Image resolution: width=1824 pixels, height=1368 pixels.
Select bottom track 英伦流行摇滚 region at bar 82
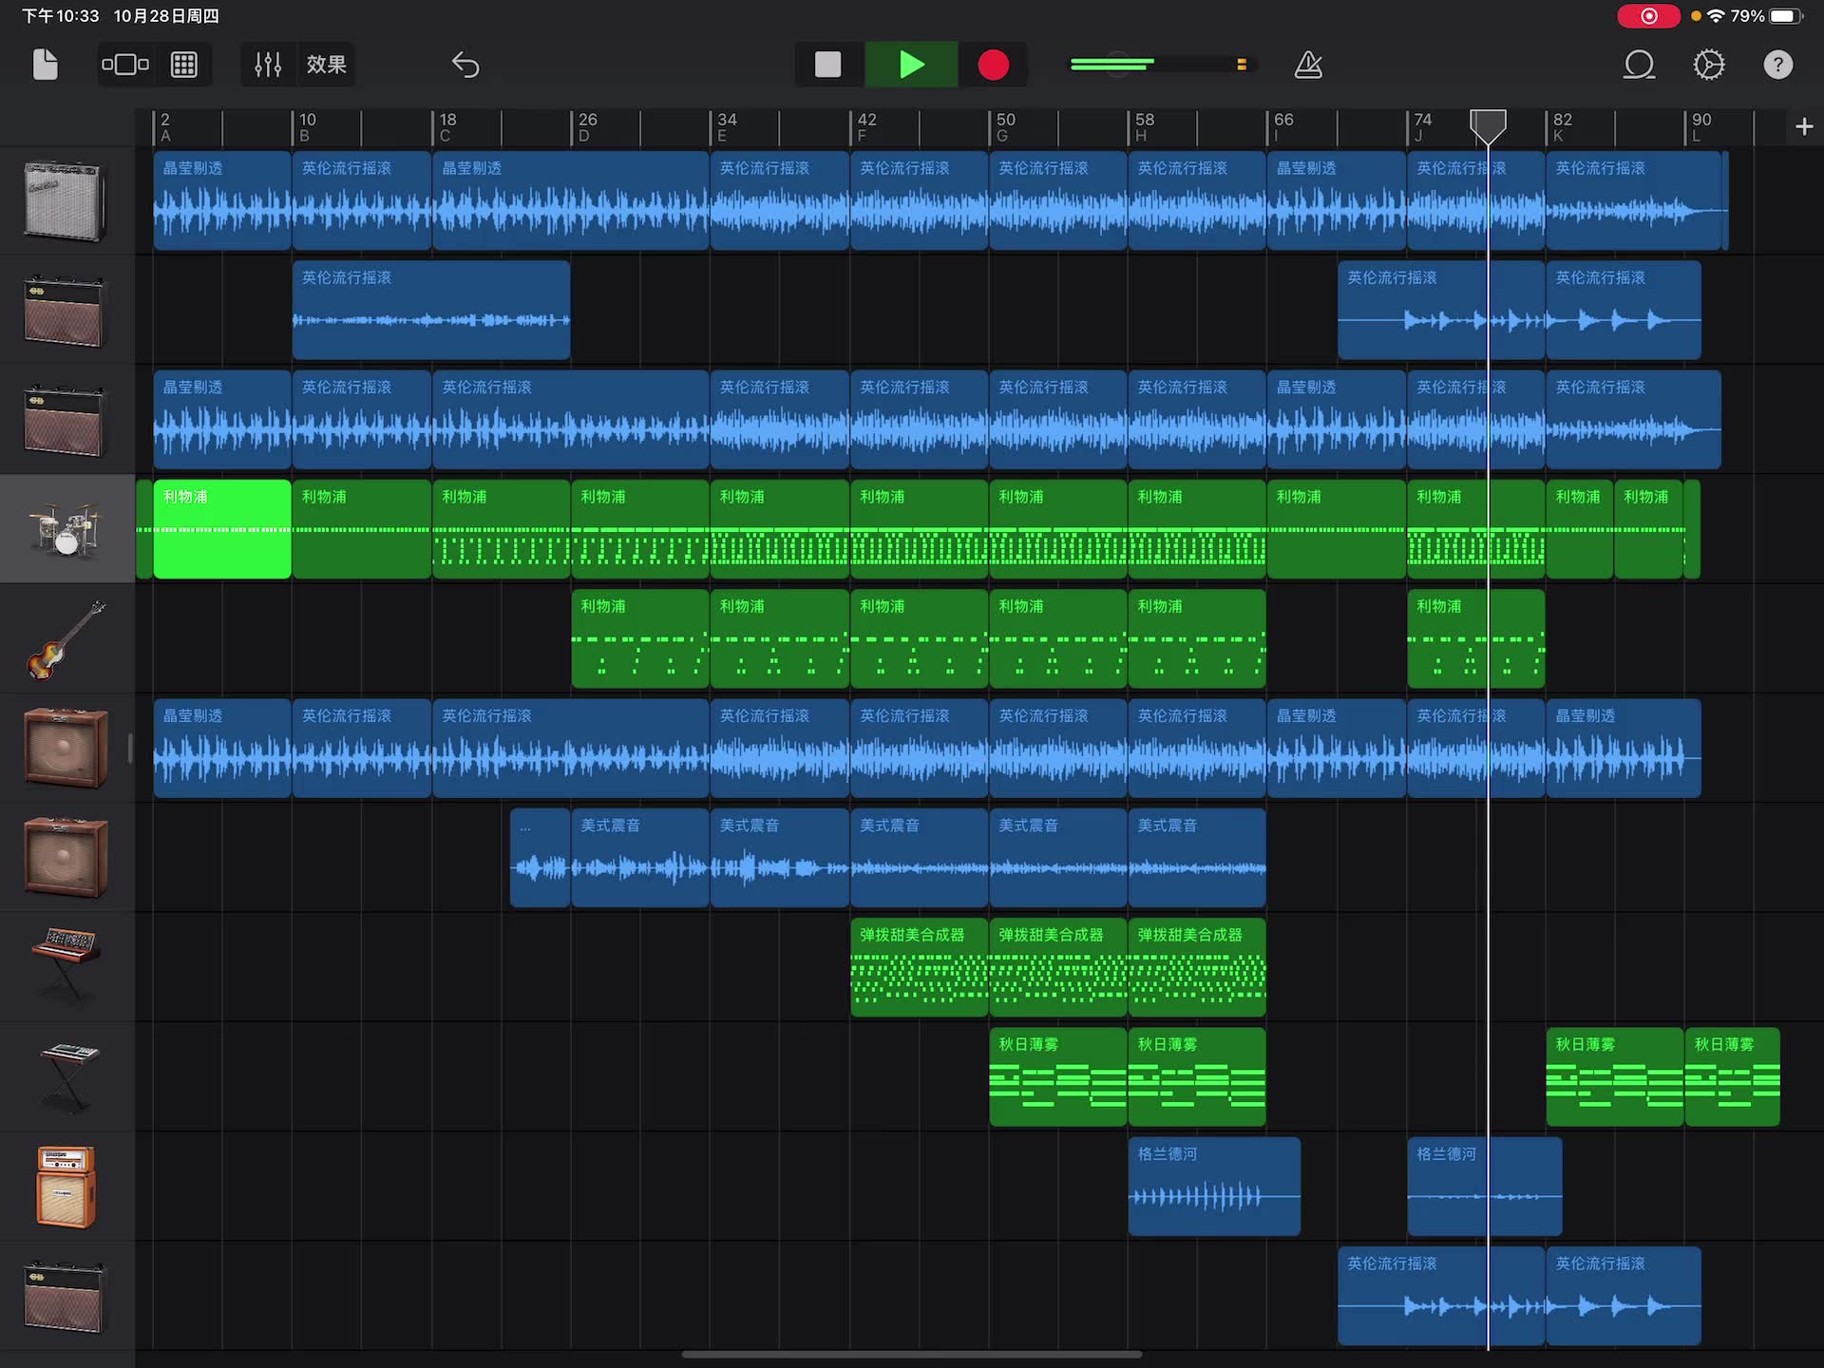coord(1624,1296)
